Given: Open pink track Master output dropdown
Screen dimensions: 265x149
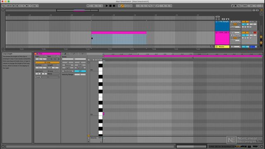Looking at the screenshot, I should tap(236, 41).
